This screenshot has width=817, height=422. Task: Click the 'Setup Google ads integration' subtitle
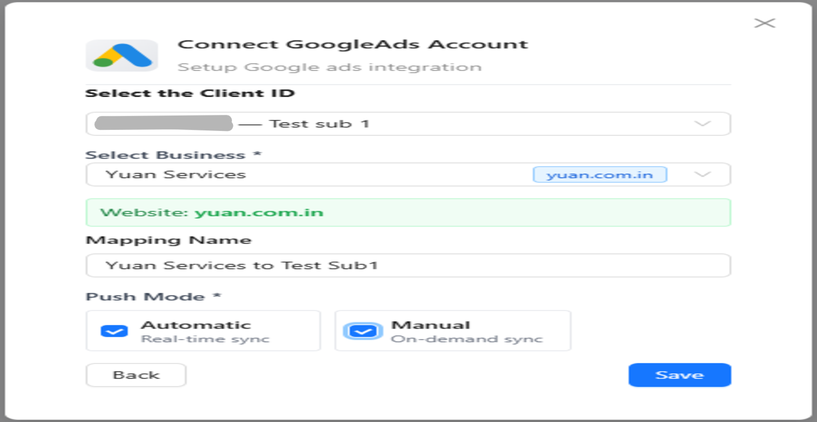tap(329, 67)
